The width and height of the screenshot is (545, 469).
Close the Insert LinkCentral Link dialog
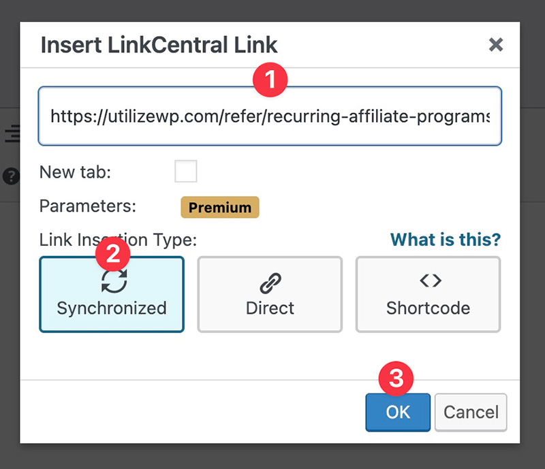pos(496,45)
